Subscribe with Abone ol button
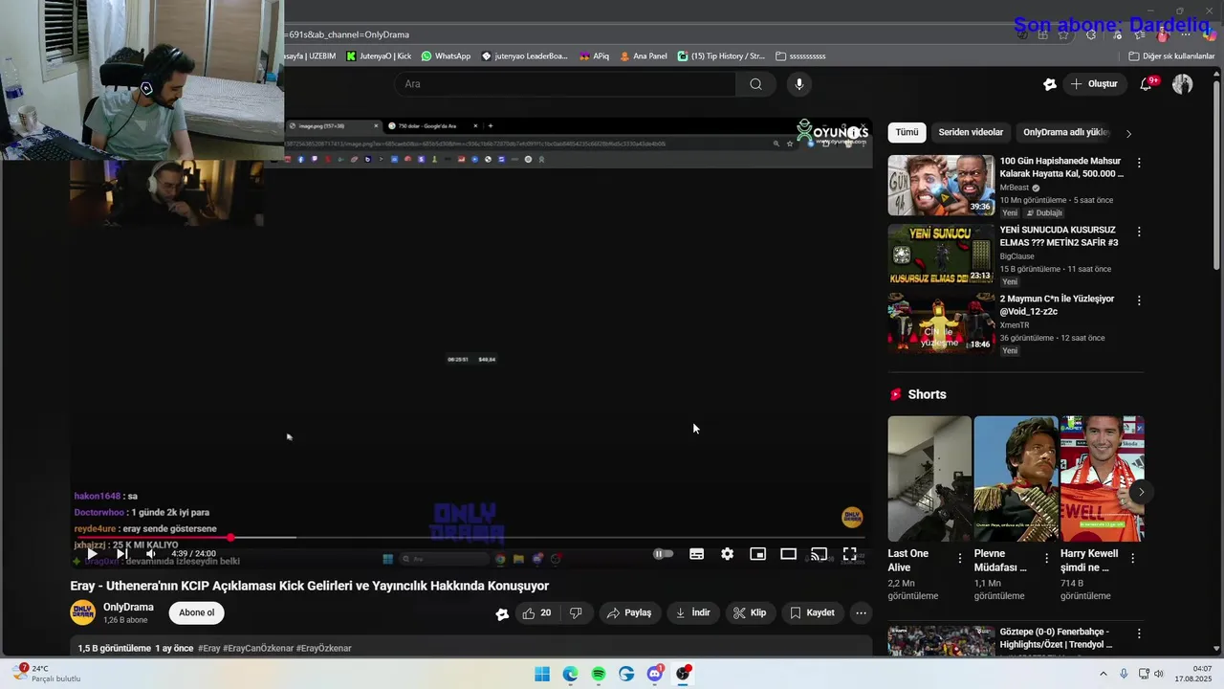The height and width of the screenshot is (689, 1224). 197,612
